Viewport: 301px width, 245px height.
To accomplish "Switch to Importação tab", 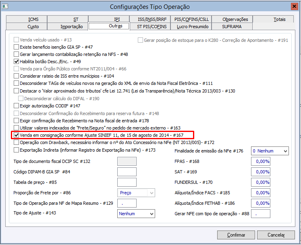I will 68,27.
